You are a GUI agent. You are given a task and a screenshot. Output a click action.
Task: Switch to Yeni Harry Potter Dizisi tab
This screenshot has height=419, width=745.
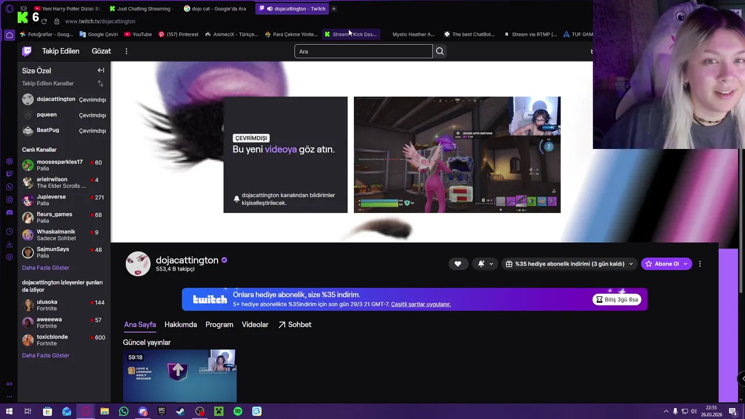pos(68,9)
